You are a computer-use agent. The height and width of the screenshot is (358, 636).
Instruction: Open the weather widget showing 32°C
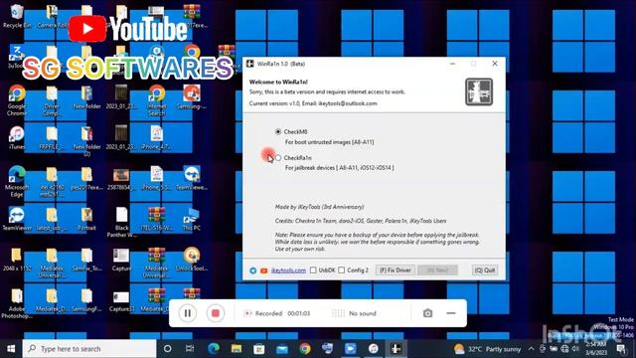click(487, 349)
